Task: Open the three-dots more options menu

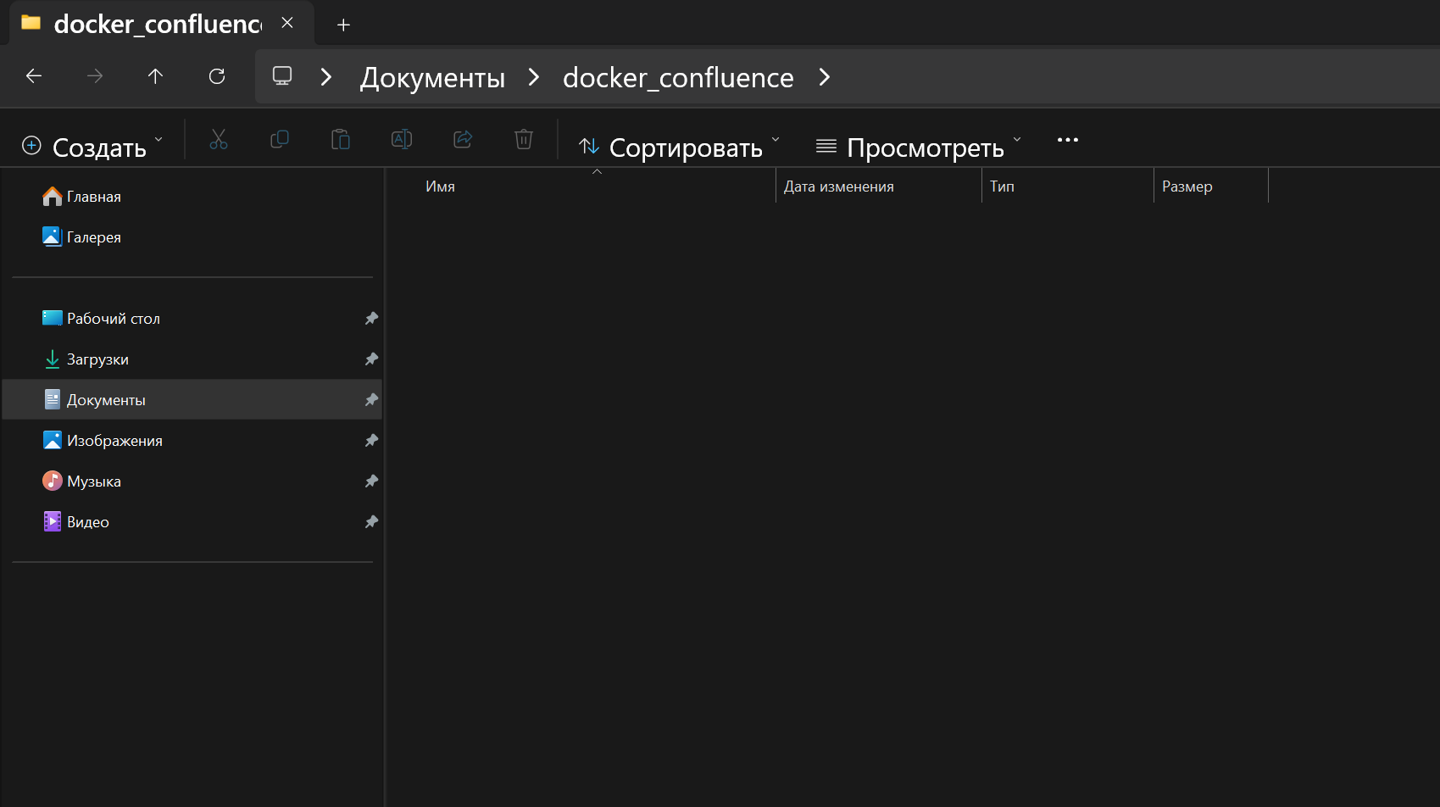Action: pos(1068,140)
